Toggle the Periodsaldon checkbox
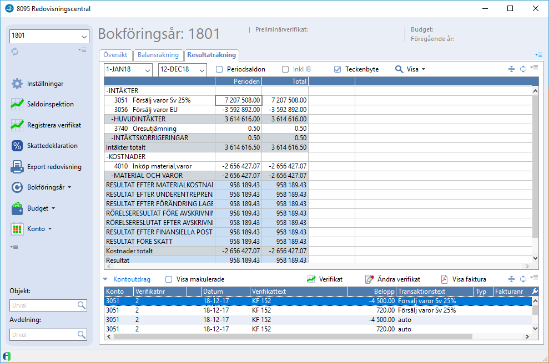Viewport: 549px width, 363px height. [x=219, y=69]
